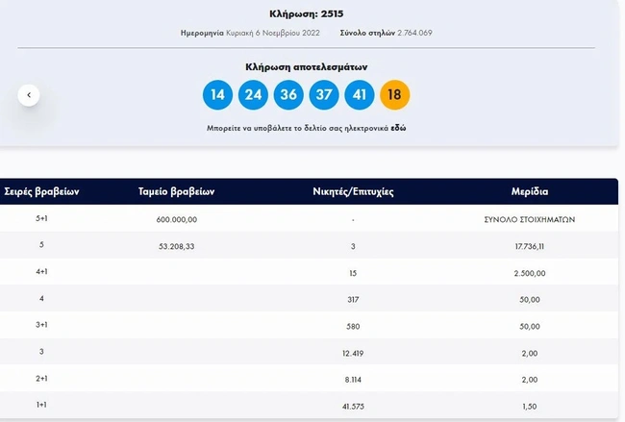The image size is (625, 422).
Task: Select the blue ball number 41
Action: coord(360,95)
